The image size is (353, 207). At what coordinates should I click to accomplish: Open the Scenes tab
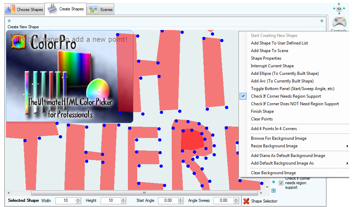(101, 9)
